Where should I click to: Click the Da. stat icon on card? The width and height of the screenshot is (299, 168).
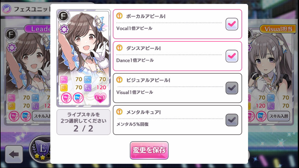[88, 80]
